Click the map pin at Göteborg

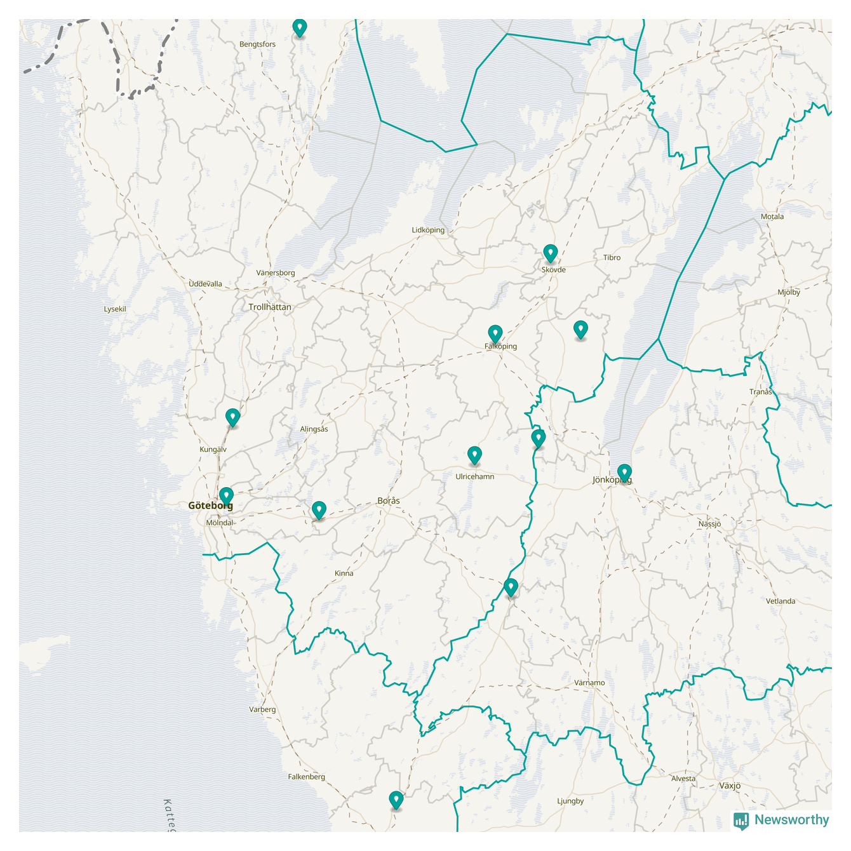pos(226,497)
